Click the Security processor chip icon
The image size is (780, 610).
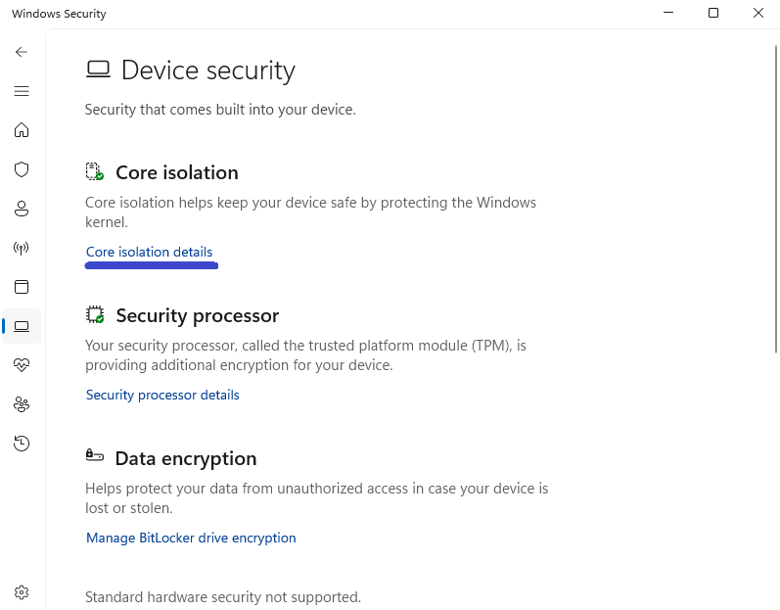(95, 315)
